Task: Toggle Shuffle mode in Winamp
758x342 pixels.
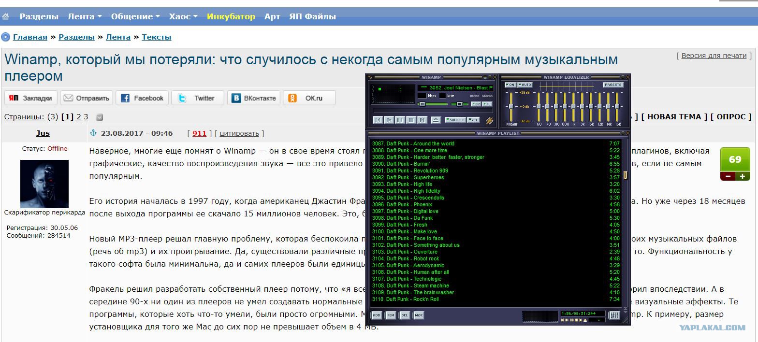Action: pyautogui.click(x=455, y=120)
